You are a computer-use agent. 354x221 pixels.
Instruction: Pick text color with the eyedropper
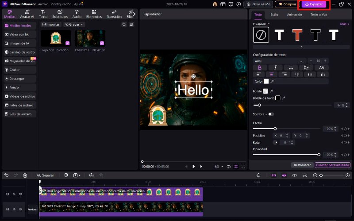tap(273, 81)
